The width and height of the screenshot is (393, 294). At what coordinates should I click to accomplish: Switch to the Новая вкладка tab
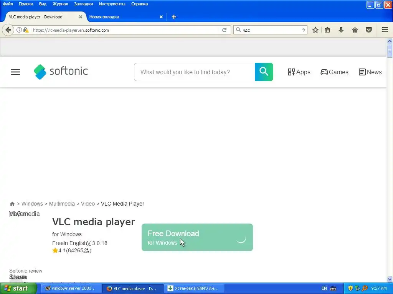coord(126,17)
